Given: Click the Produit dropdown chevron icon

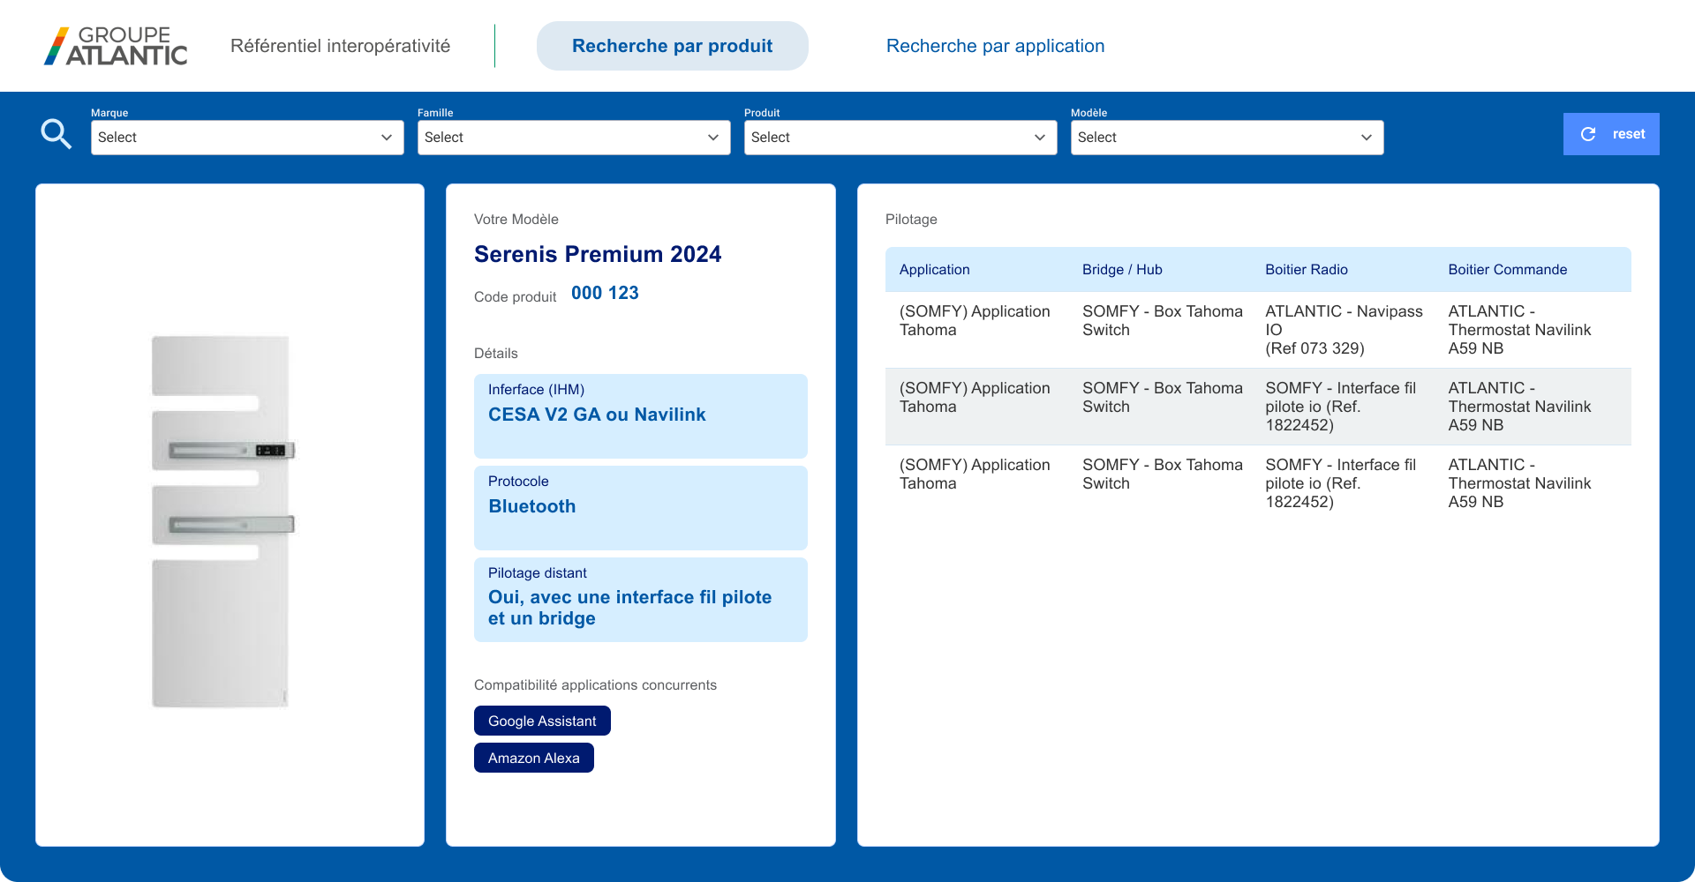Looking at the screenshot, I should [x=1039, y=138].
